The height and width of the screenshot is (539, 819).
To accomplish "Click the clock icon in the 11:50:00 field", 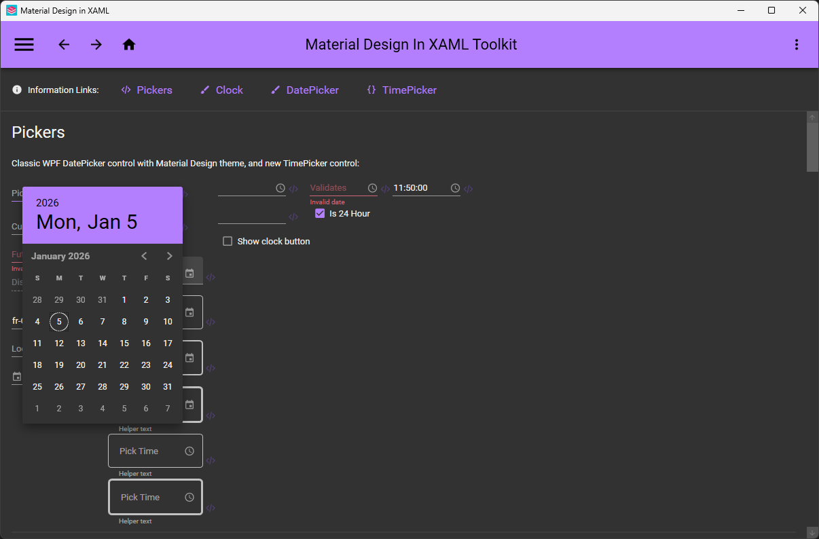I will 455,188.
